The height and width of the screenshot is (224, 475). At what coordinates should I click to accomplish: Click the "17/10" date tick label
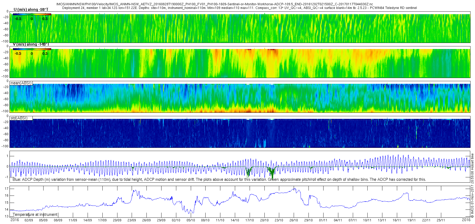point(250,220)
